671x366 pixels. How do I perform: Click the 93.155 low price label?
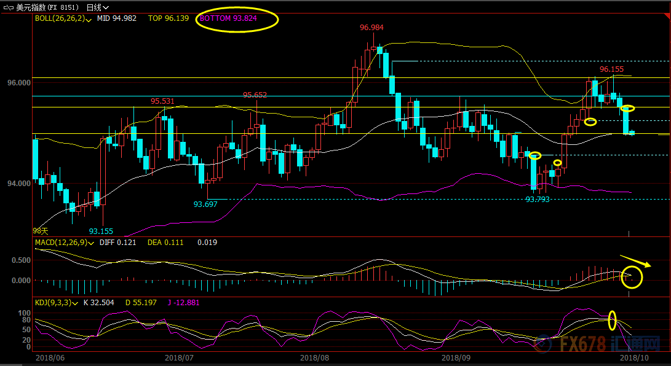click(101, 232)
